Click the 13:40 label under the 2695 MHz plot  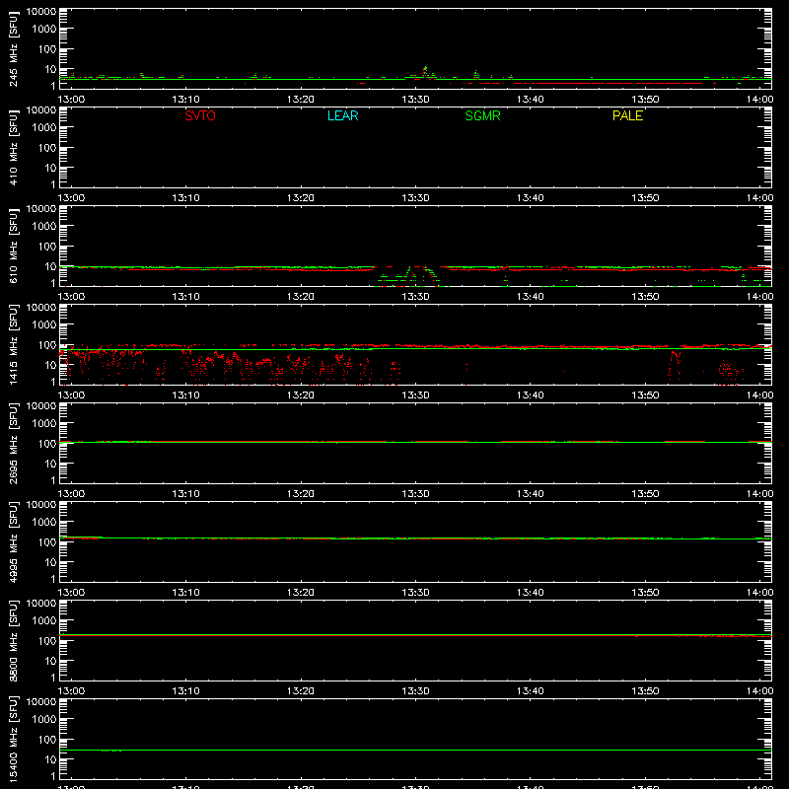click(x=530, y=494)
